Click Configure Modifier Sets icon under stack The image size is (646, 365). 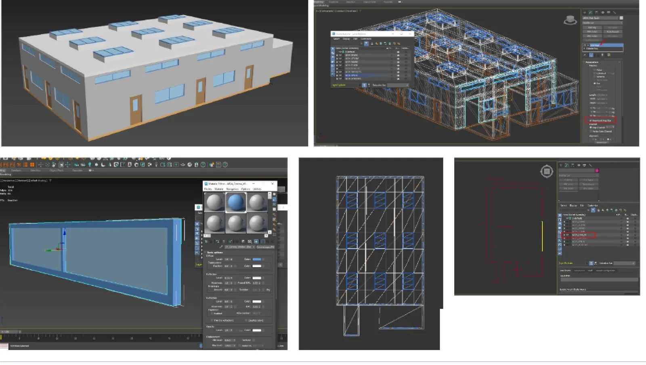609,55
